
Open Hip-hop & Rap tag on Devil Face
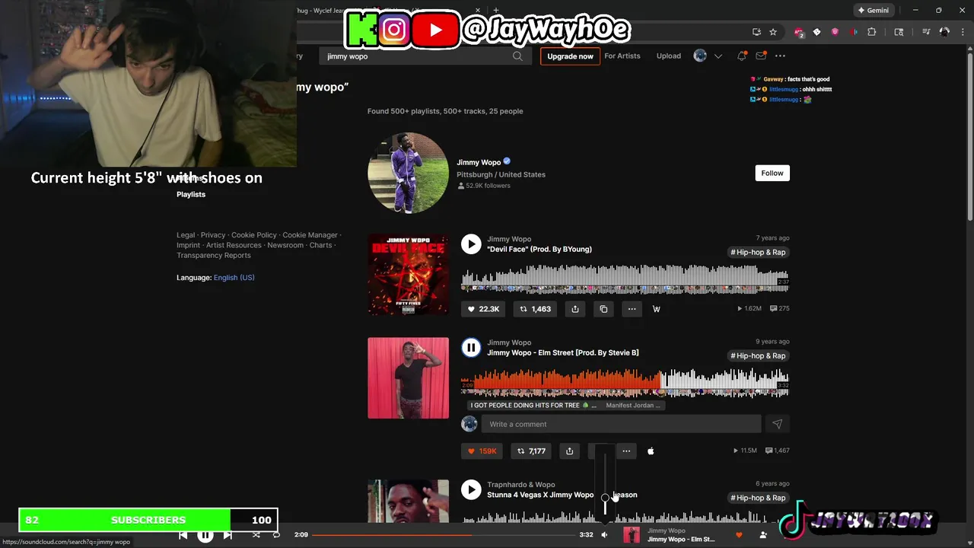click(758, 252)
